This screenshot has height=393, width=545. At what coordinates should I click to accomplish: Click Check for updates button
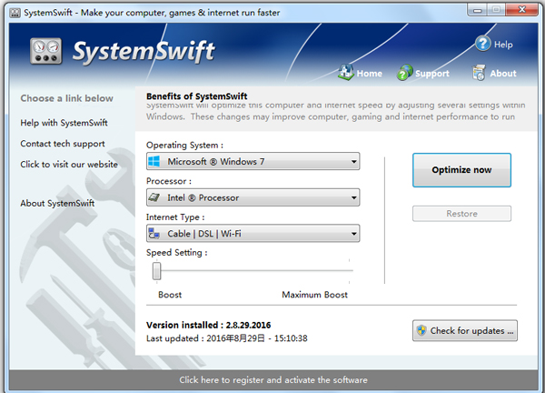pyautogui.click(x=464, y=331)
